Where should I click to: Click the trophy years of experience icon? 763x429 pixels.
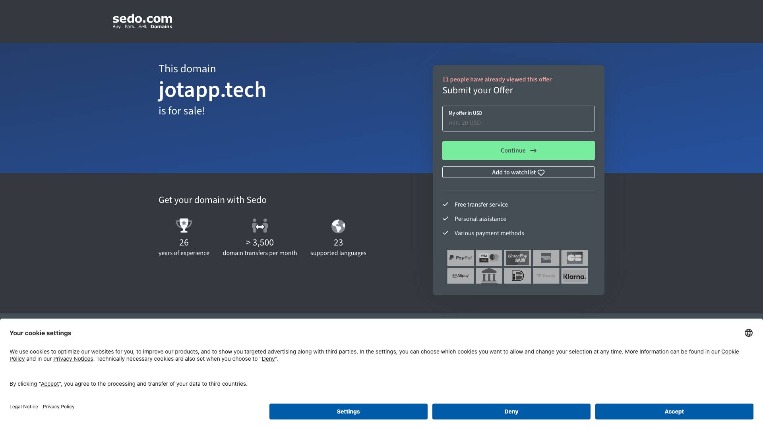click(x=184, y=226)
